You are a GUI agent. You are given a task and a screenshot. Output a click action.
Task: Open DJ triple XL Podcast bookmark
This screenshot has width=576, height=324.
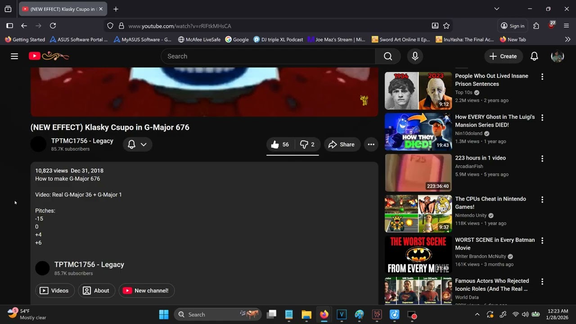click(x=279, y=40)
